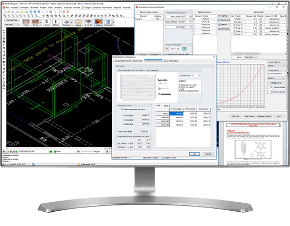Screen dimensions: 290x226
Task: Click the red minus icon in Grafico Temperature
Action: [x=167, y=49]
